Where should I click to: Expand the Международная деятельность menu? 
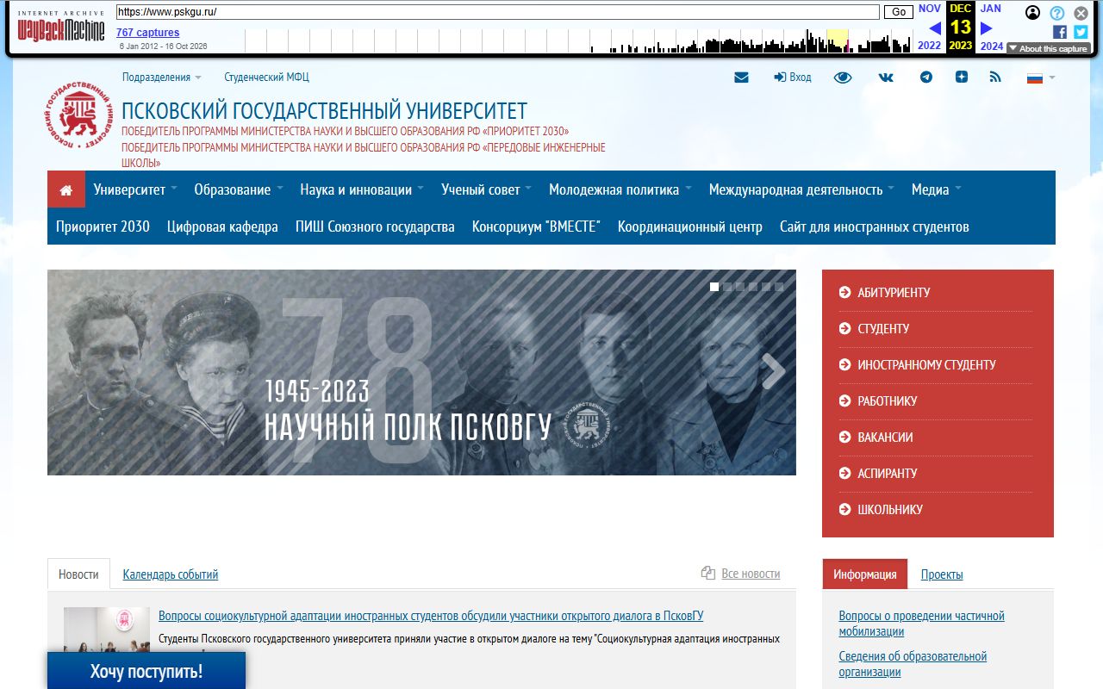coord(802,189)
